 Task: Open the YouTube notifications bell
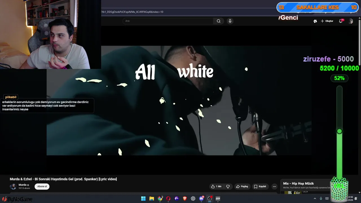click(341, 21)
